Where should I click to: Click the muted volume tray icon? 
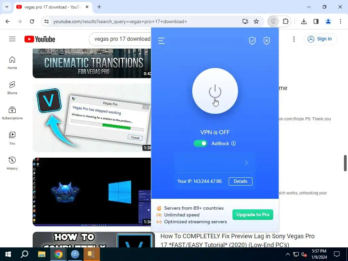304,254
